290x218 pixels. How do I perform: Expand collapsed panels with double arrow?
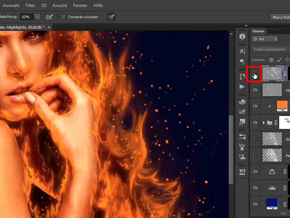click(x=246, y=25)
